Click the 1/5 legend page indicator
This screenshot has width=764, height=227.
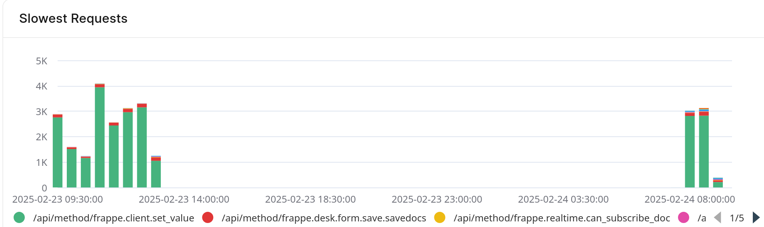pyautogui.click(x=737, y=218)
